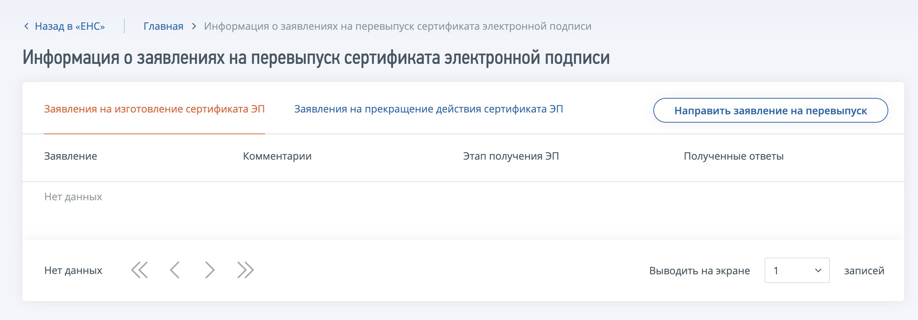
Task: Click the gray breadcrumb current page text
Action: (x=397, y=26)
